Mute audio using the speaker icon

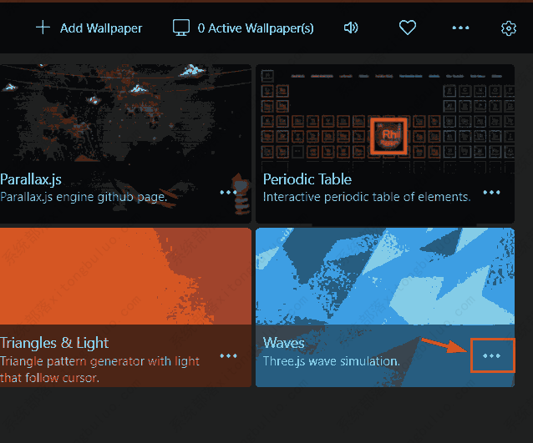pyautogui.click(x=351, y=28)
